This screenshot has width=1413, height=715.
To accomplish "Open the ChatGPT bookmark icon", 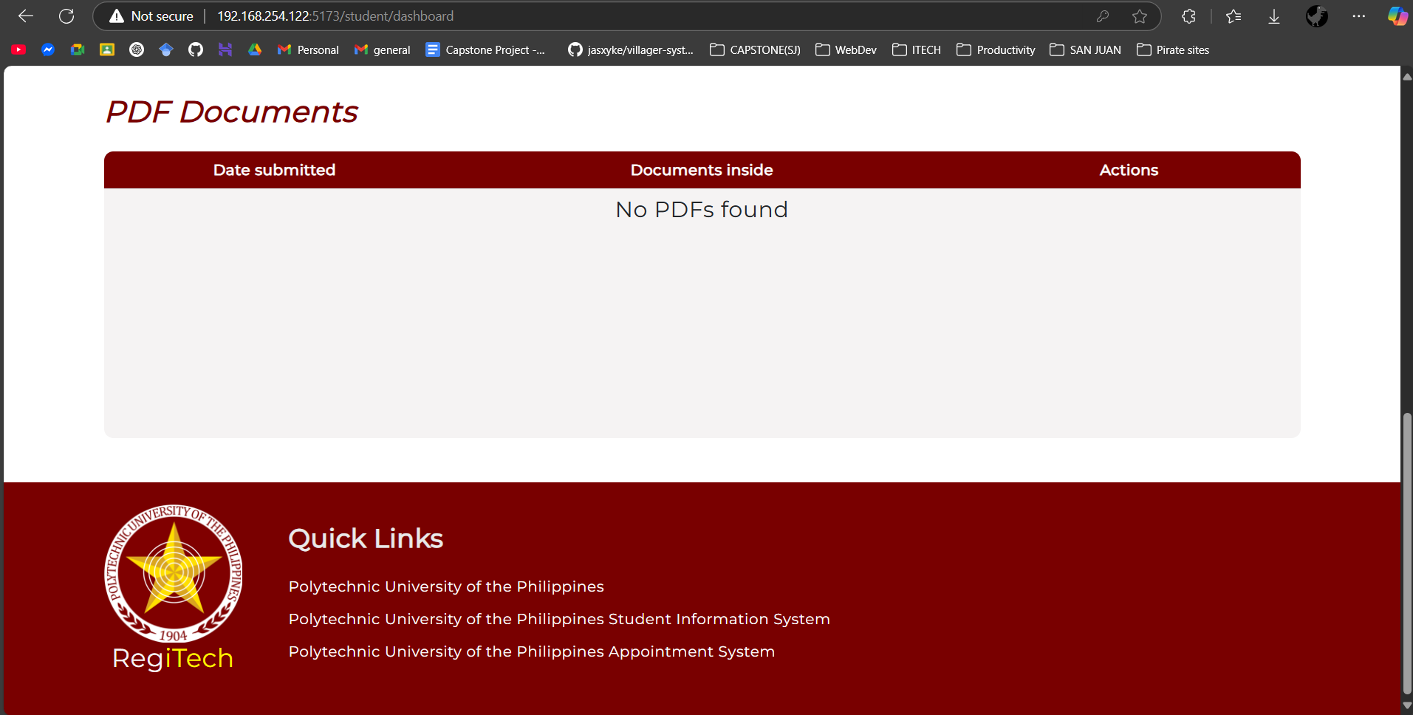I will [137, 49].
